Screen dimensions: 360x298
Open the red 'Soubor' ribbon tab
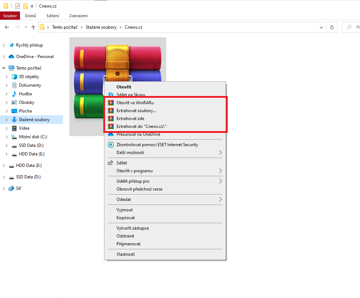(x=10, y=16)
